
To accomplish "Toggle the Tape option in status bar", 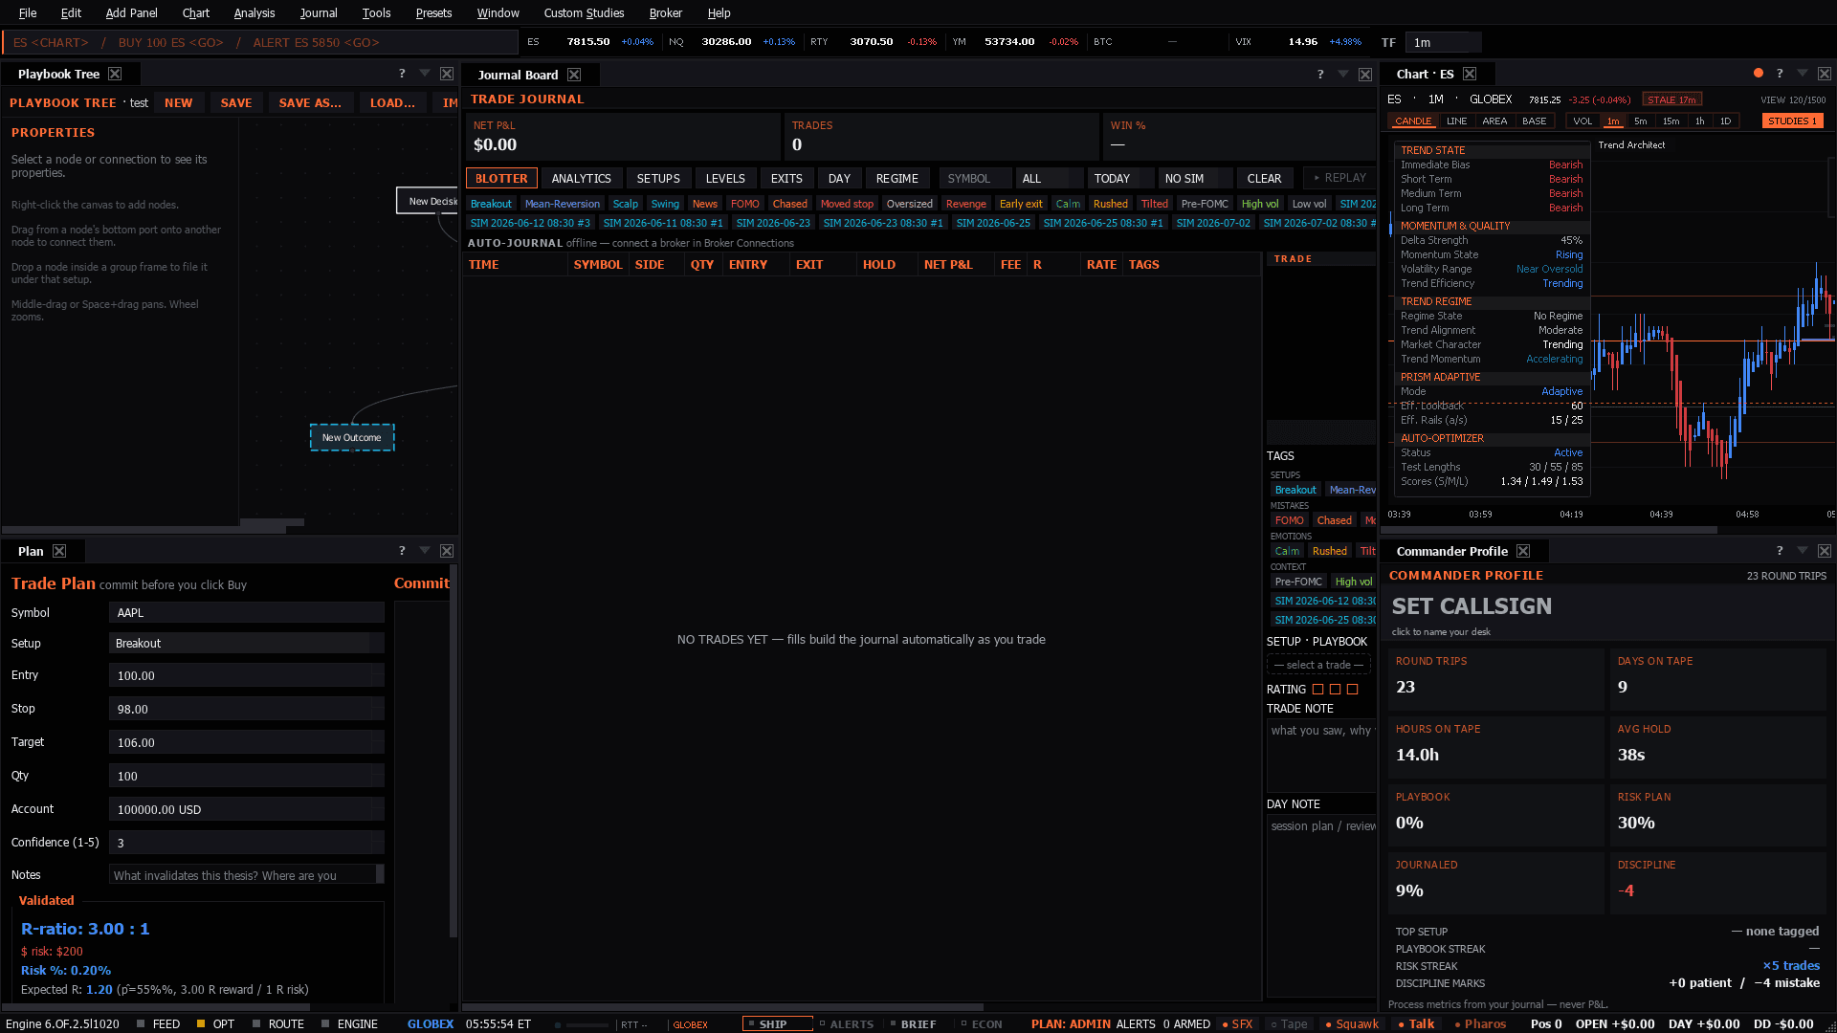I will coord(1288,1023).
